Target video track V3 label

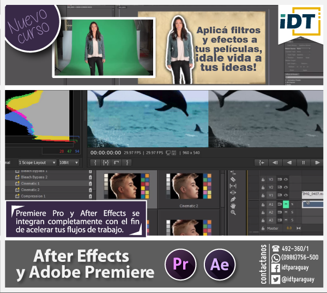point(271,179)
